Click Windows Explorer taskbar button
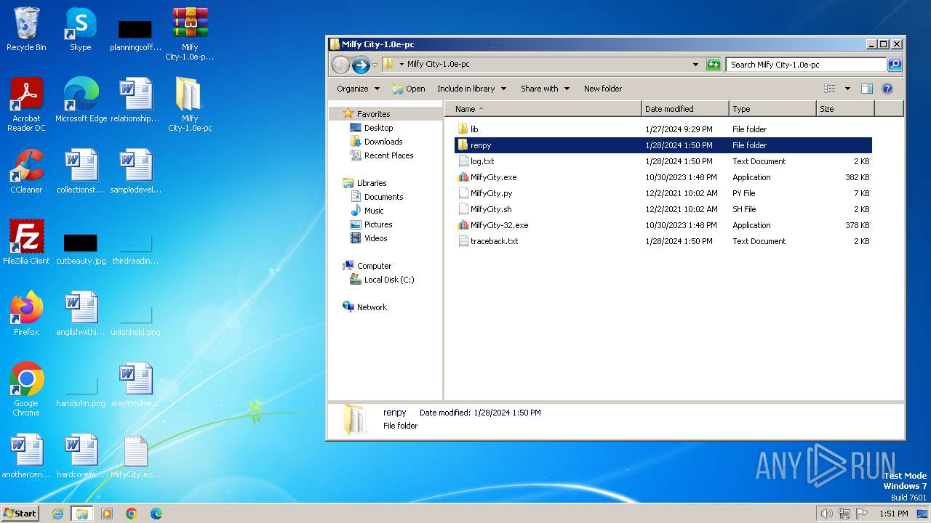 coord(81,514)
